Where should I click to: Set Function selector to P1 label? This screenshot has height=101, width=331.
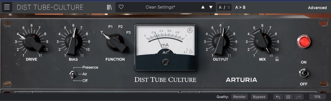pyautogui.click(x=110, y=27)
